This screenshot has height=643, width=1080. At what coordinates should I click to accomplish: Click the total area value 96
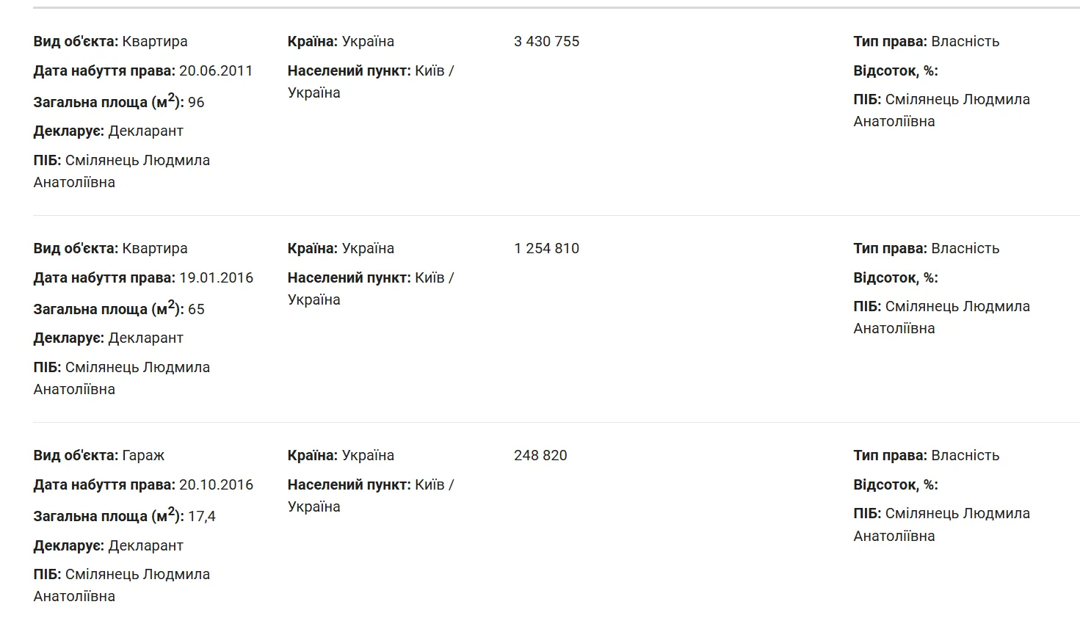(196, 103)
